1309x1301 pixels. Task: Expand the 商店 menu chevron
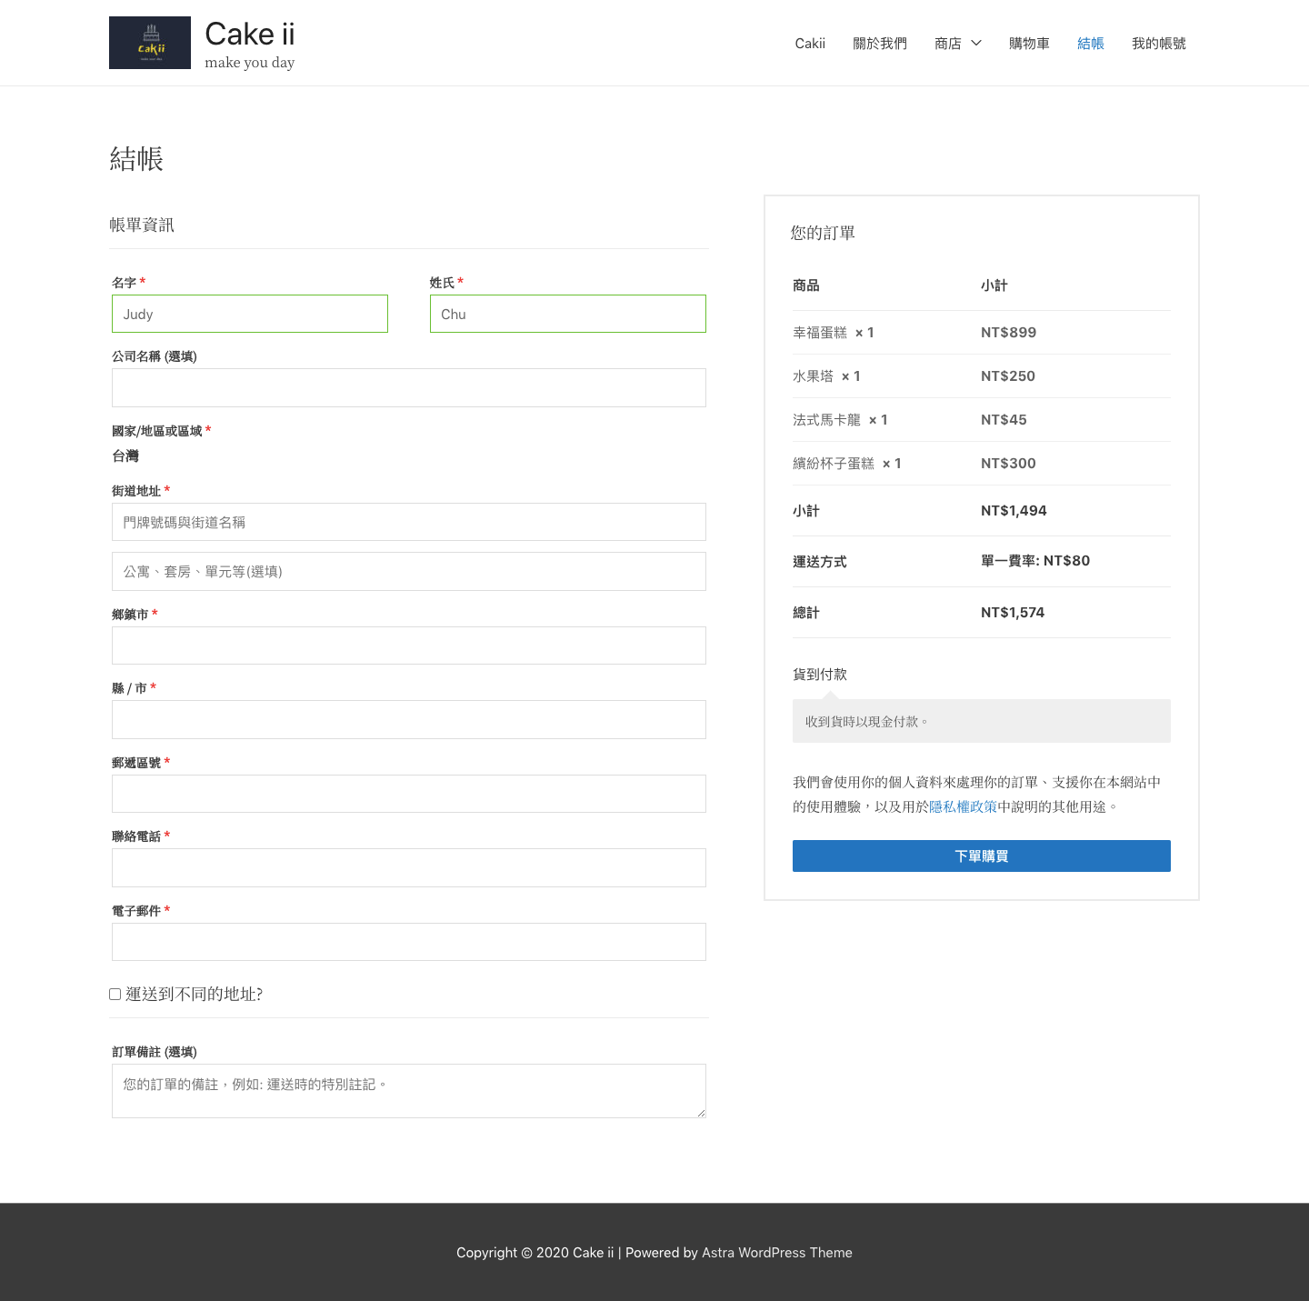point(976,43)
